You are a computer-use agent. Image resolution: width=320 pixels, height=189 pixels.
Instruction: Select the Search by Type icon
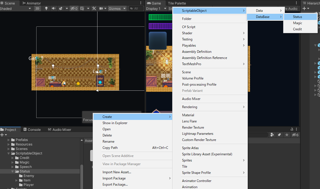tap(272, 135)
